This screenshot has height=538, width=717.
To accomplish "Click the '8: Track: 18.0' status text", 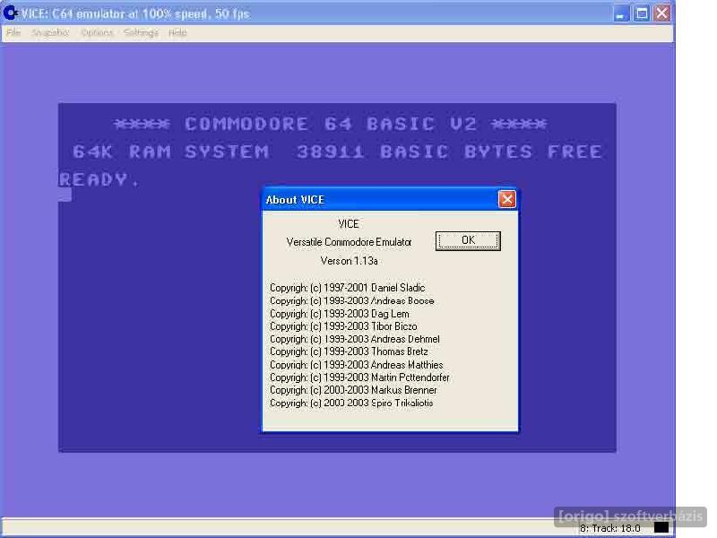I will point(610,528).
